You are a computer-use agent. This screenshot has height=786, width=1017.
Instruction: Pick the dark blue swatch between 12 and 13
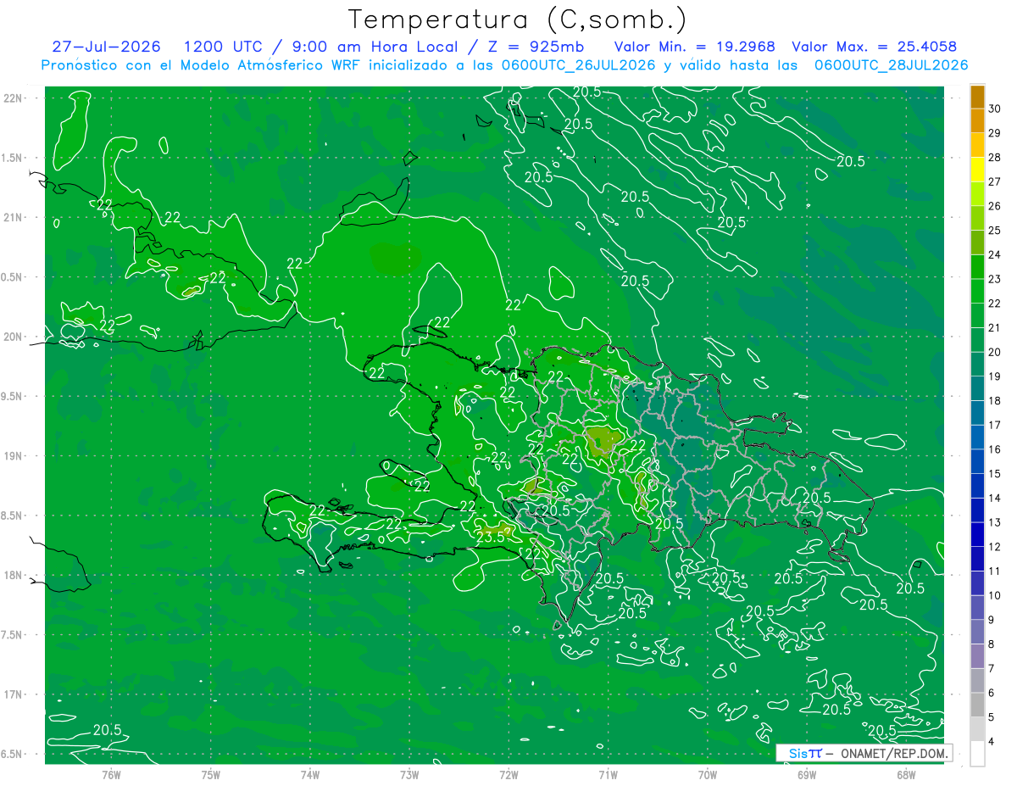977,535
